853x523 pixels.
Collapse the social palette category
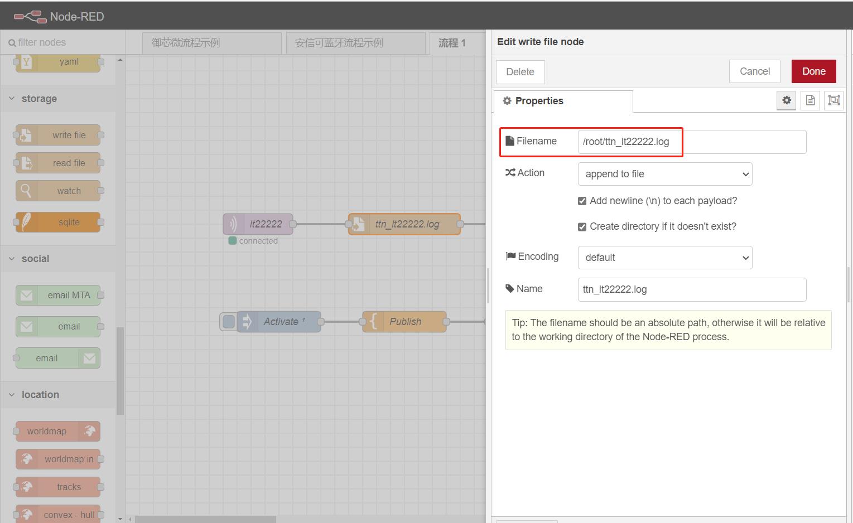click(x=58, y=259)
